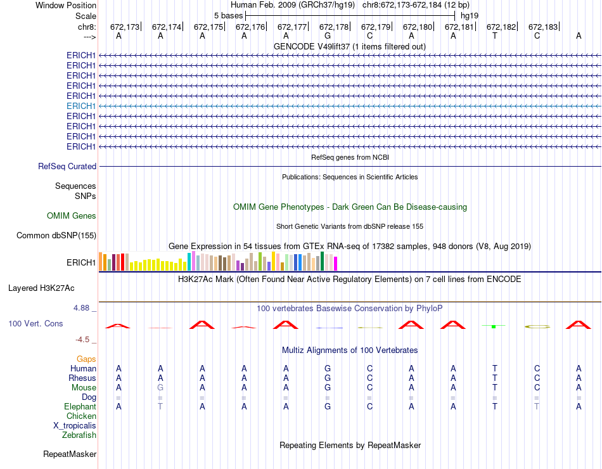Image resolution: width=602 pixels, height=469 pixels.
Task: Select the X_tropicalis alignment row label
Action: pyautogui.click(x=75, y=426)
